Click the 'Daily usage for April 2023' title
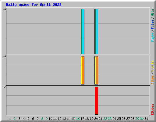156x122 pixels. [34, 5]
